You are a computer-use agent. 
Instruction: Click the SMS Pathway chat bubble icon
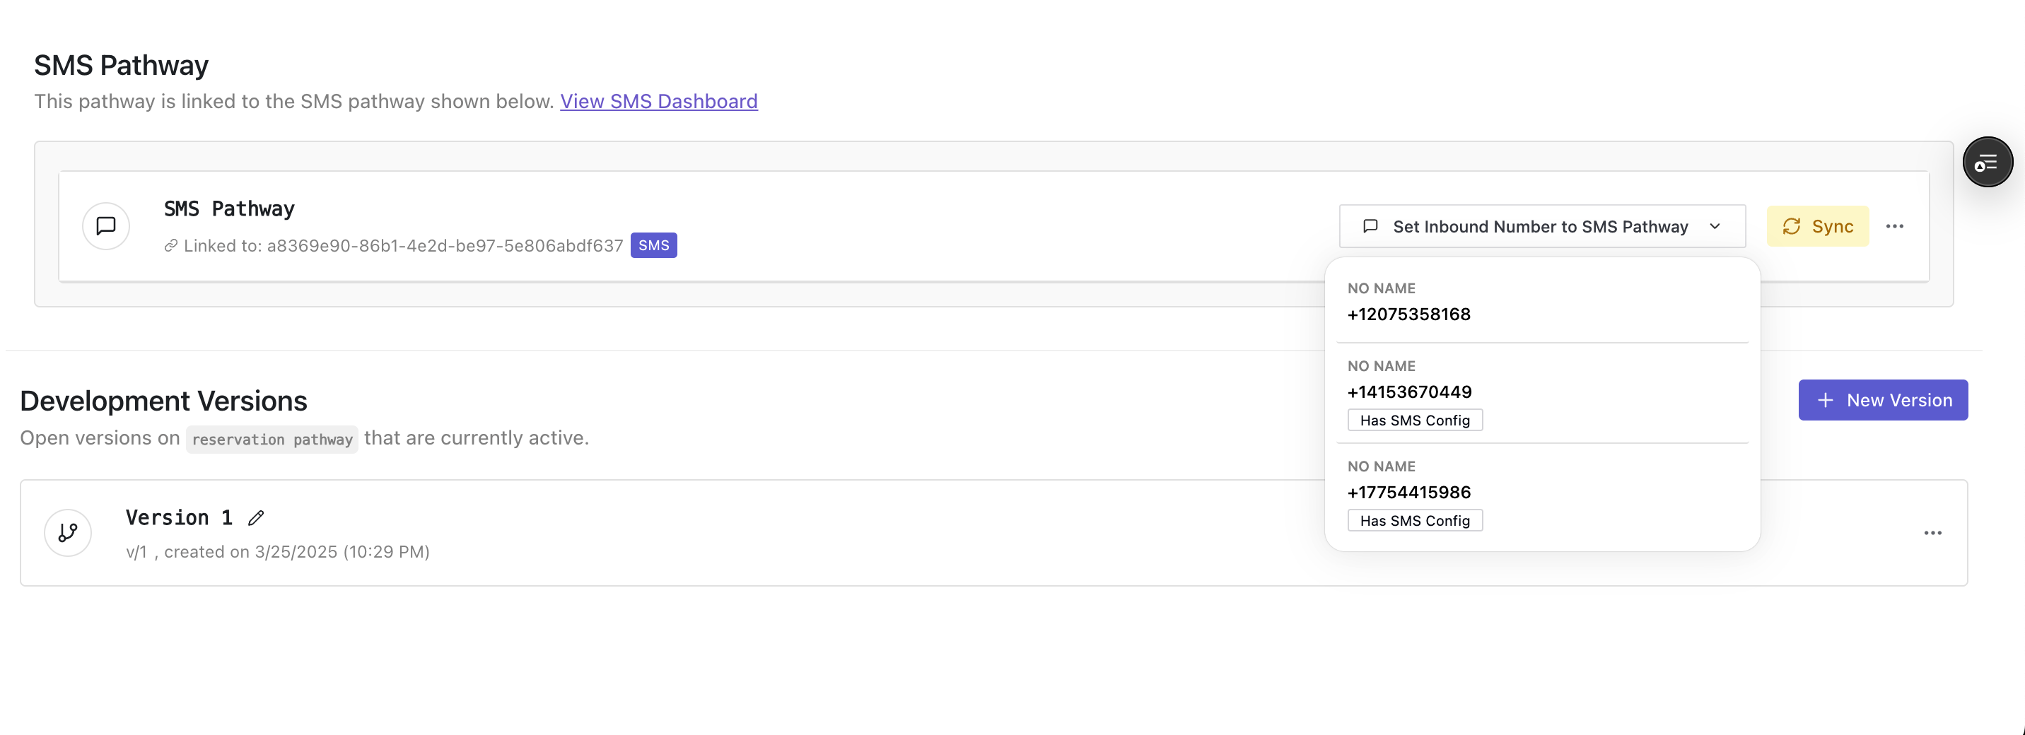tap(106, 226)
